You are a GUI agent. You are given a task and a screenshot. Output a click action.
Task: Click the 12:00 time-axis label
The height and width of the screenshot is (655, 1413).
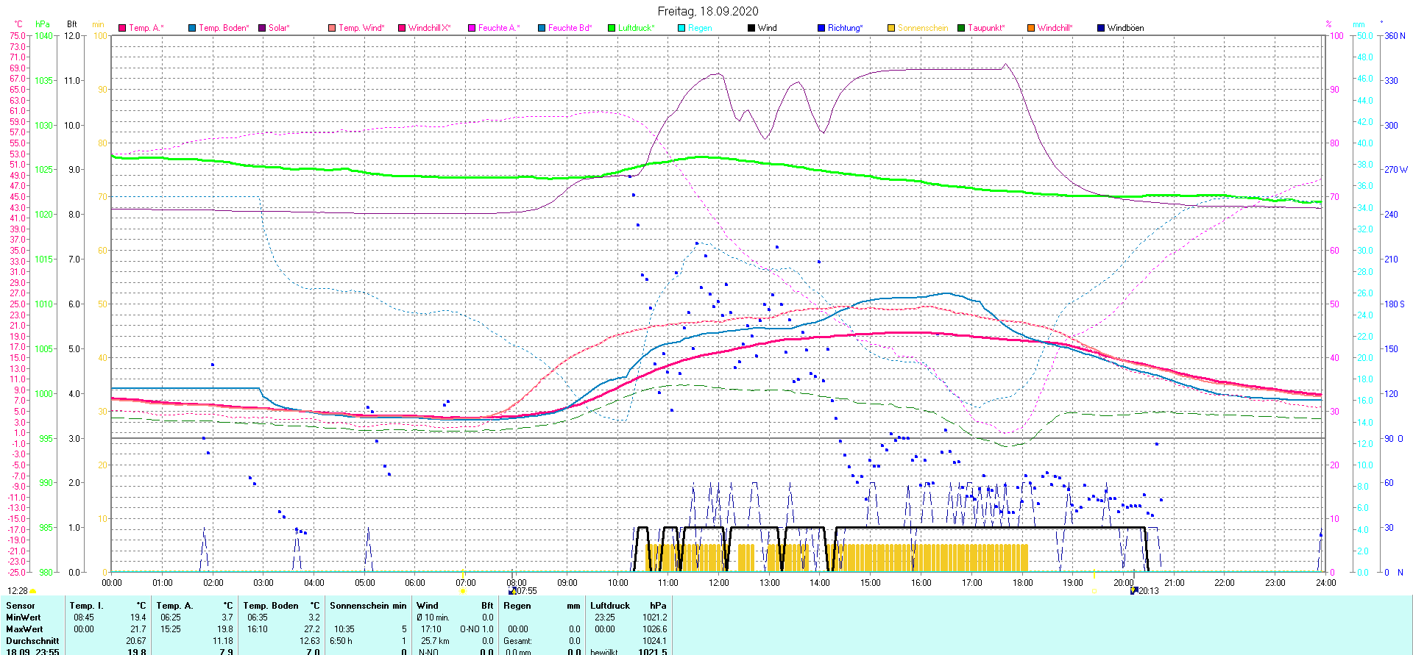[718, 583]
